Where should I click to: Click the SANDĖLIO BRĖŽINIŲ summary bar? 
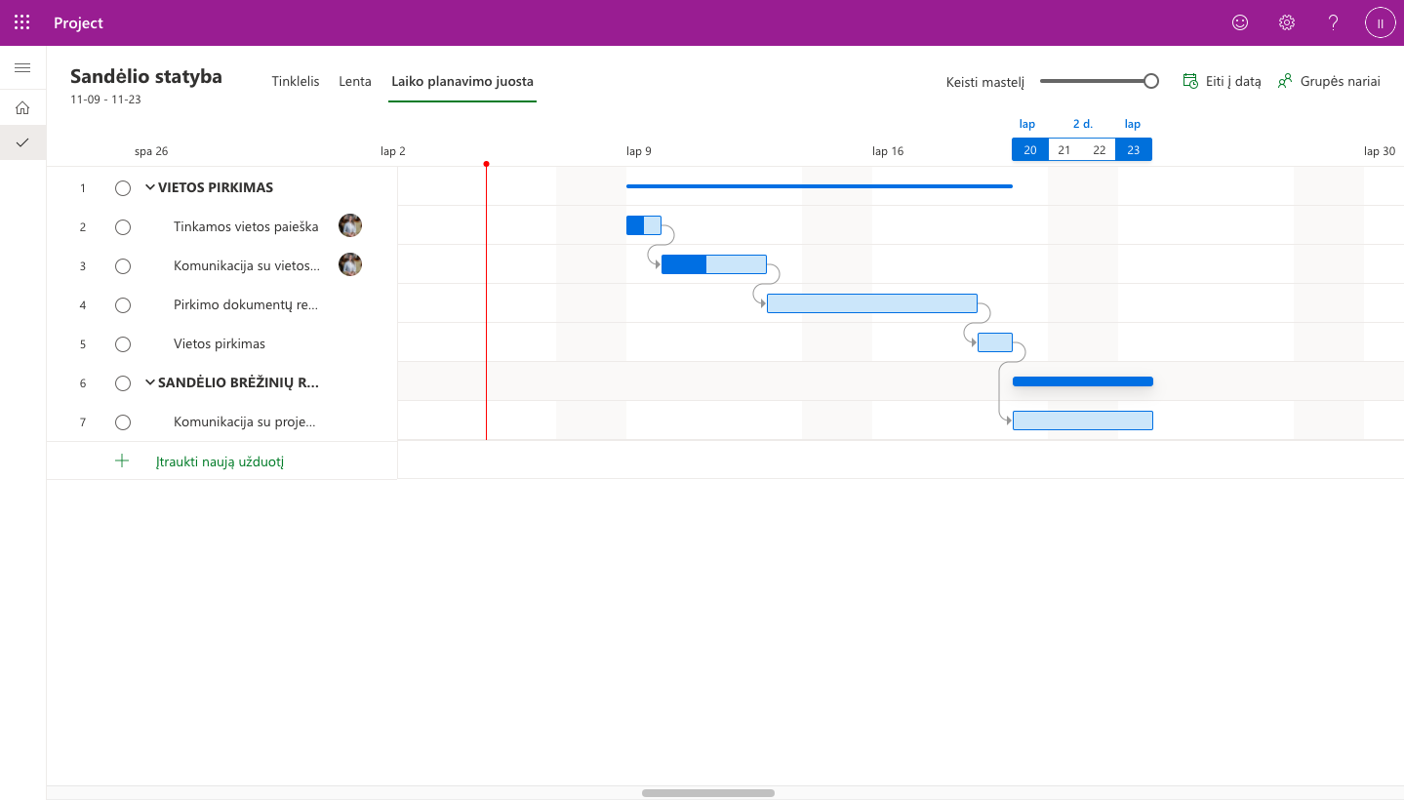click(x=1083, y=381)
